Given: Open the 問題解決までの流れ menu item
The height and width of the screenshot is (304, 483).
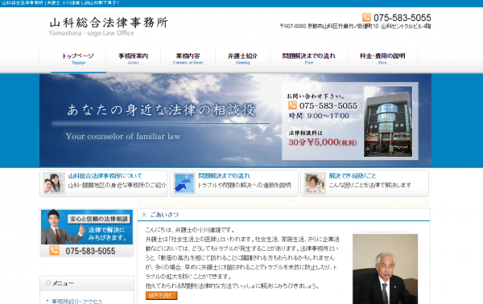Looking at the screenshot, I should pyautogui.click(x=309, y=58).
